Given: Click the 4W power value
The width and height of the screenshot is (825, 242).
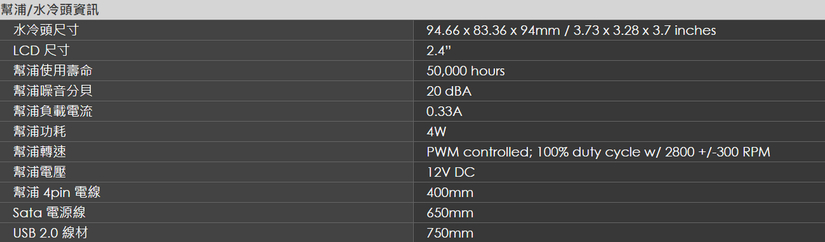Looking at the screenshot, I should [436, 132].
